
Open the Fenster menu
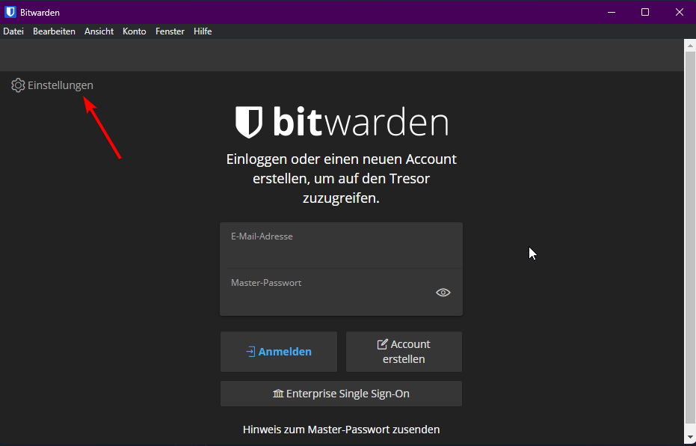point(170,31)
